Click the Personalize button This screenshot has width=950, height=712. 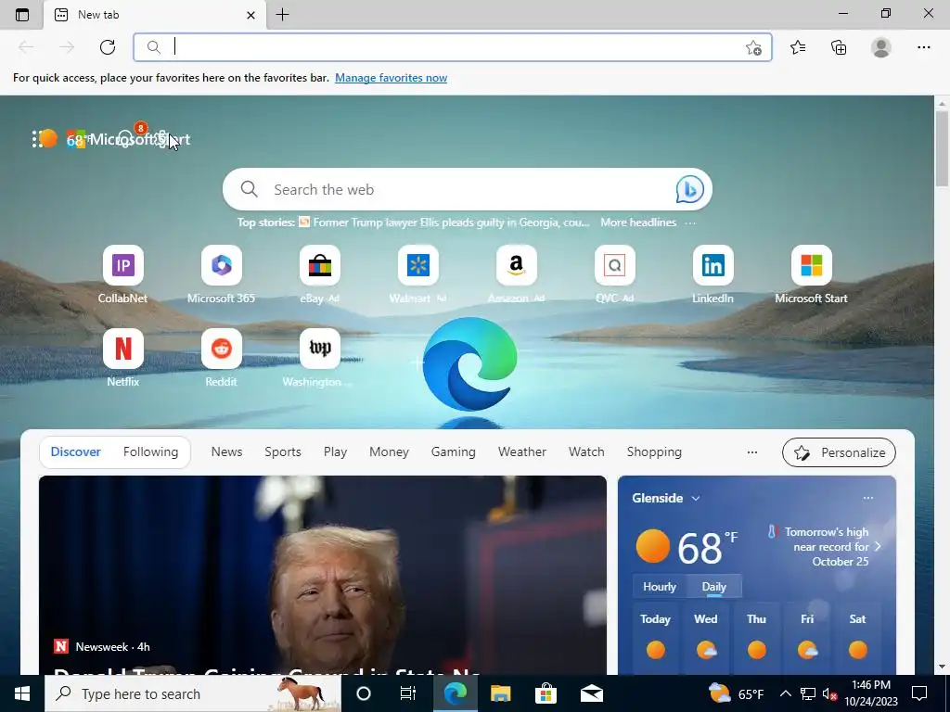click(839, 452)
